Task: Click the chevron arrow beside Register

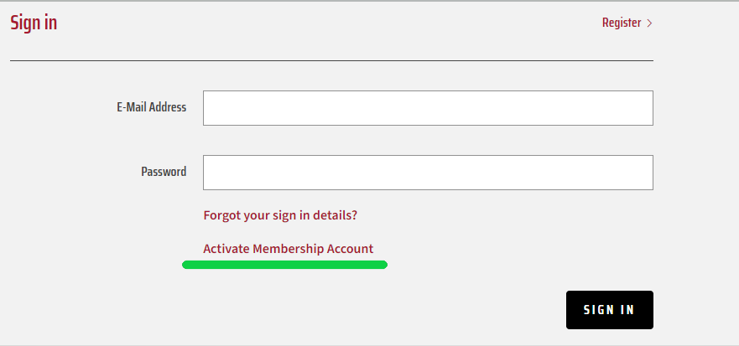Action: (x=649, y=23)
